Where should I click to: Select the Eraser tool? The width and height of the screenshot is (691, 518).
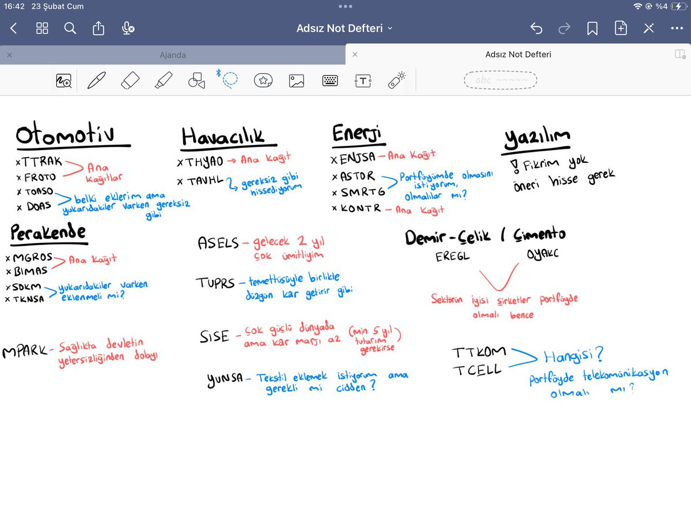(131, 81)
